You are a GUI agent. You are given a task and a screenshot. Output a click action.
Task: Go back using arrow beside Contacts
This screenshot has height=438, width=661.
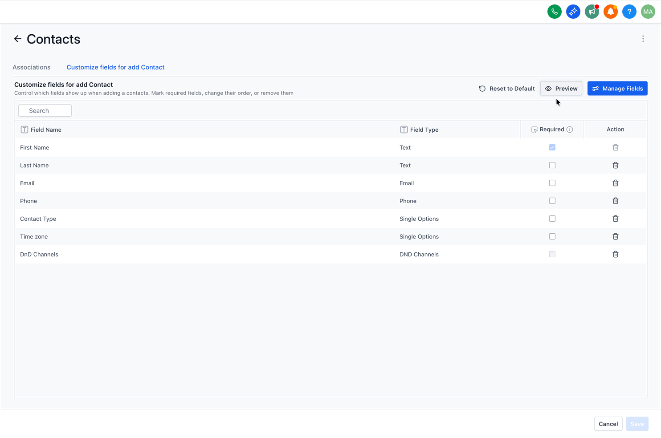point(18,39)
